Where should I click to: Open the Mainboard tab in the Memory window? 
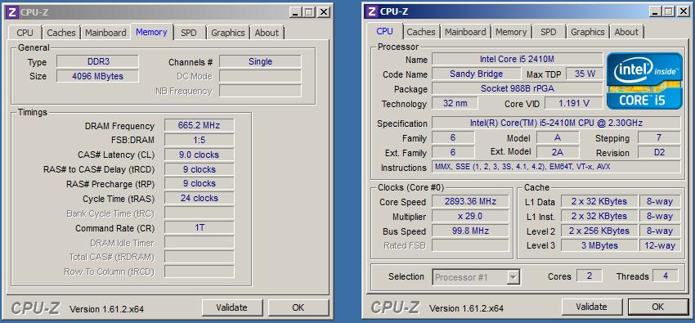pos(105,33)
